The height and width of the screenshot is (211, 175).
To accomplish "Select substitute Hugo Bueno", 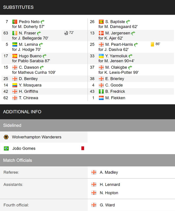I will click(x=30, y=56).
